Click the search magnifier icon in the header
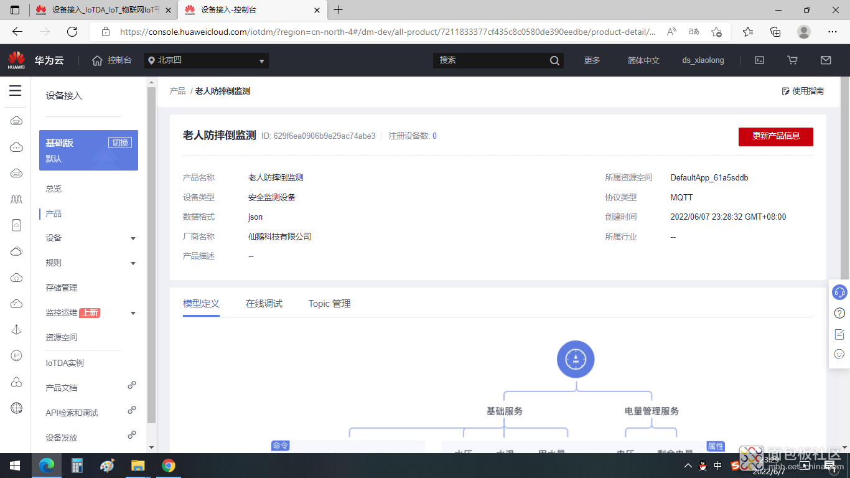 tap(555, 60)
